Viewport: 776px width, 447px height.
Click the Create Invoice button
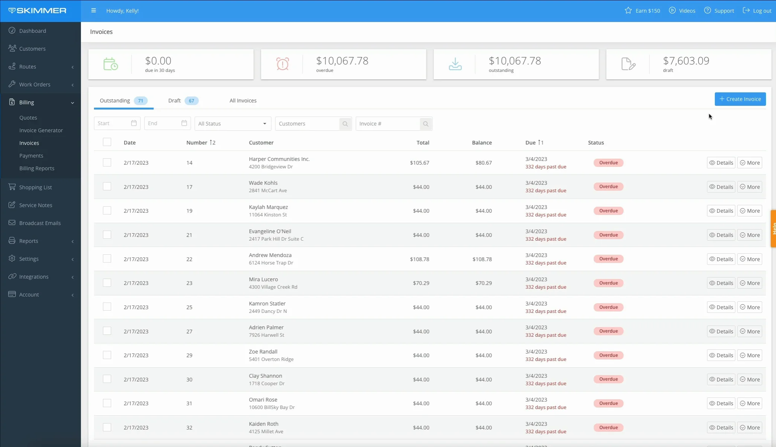point(740,99)
